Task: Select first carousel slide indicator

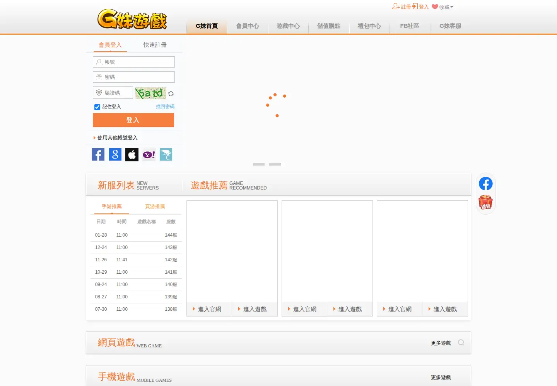Action: coord(259,164)
